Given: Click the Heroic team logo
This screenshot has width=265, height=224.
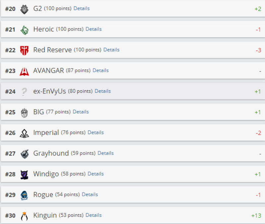Looking at the screenshot, I should [x=24, y=30].
